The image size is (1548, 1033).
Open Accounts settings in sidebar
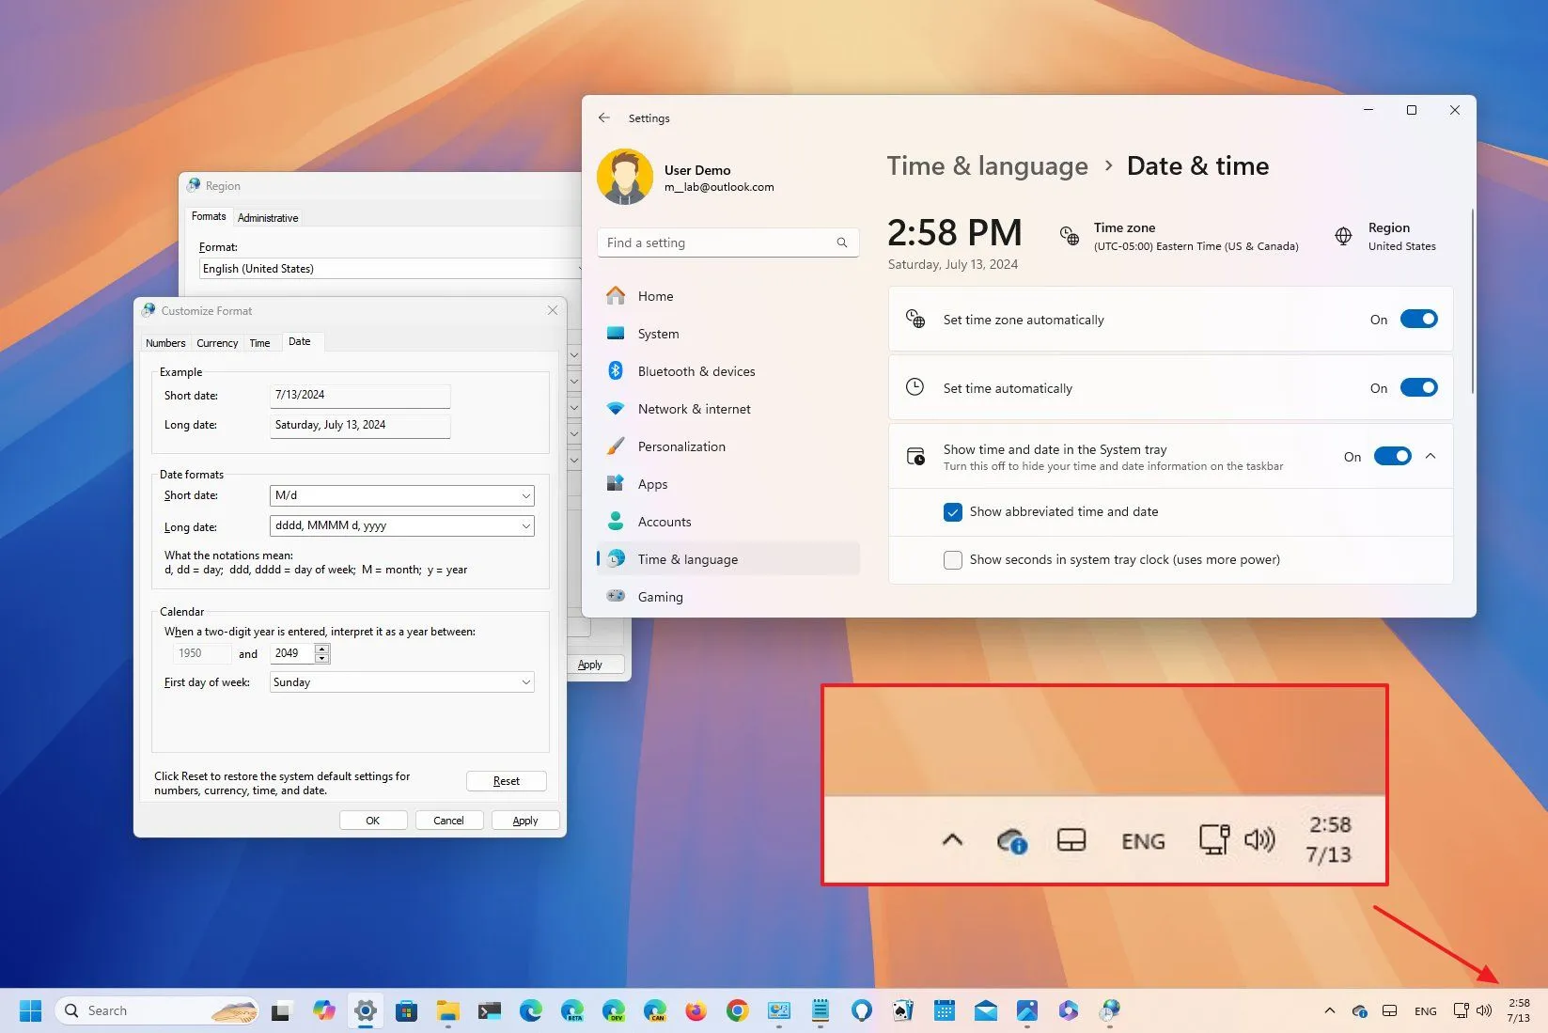click(665, 521)
